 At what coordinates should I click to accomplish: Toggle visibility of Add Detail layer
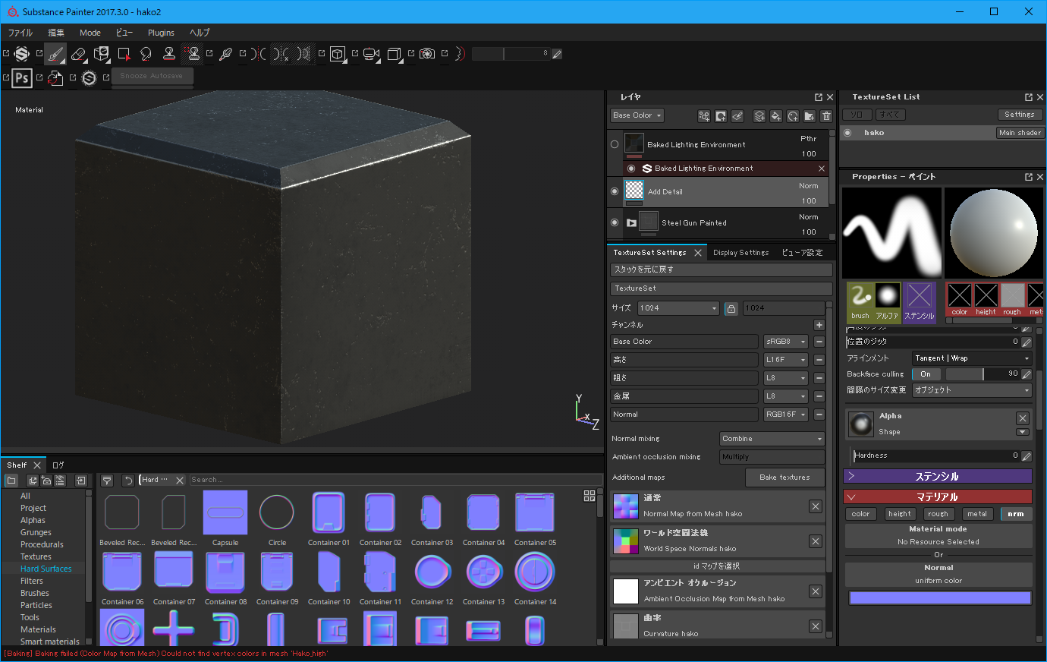pos(615,191)
